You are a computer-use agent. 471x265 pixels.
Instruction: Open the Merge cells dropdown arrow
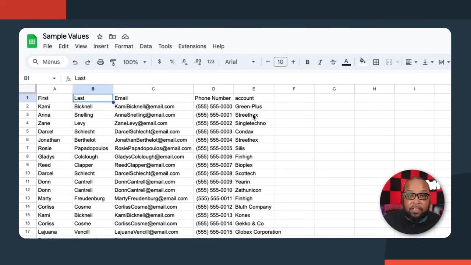[398, 62]
